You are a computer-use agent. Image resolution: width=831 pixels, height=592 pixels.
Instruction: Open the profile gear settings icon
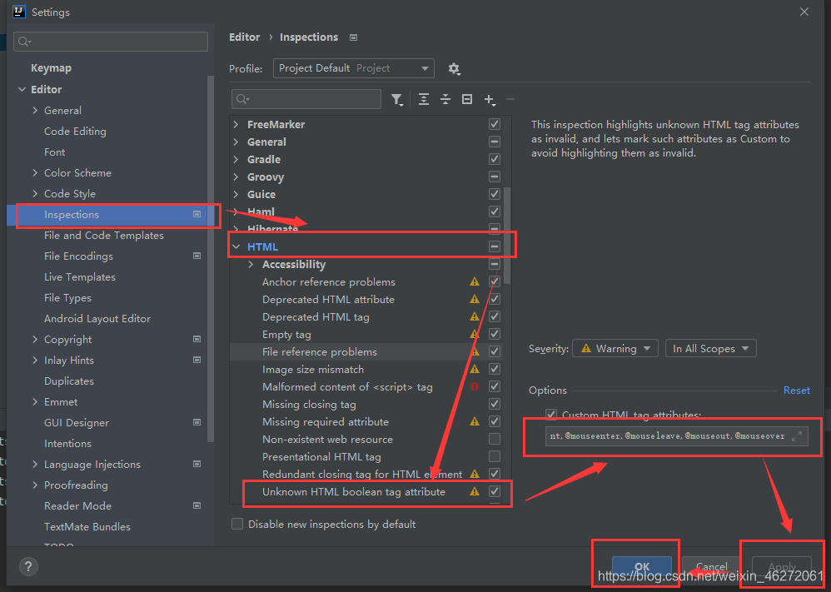[x=454, y=68]
